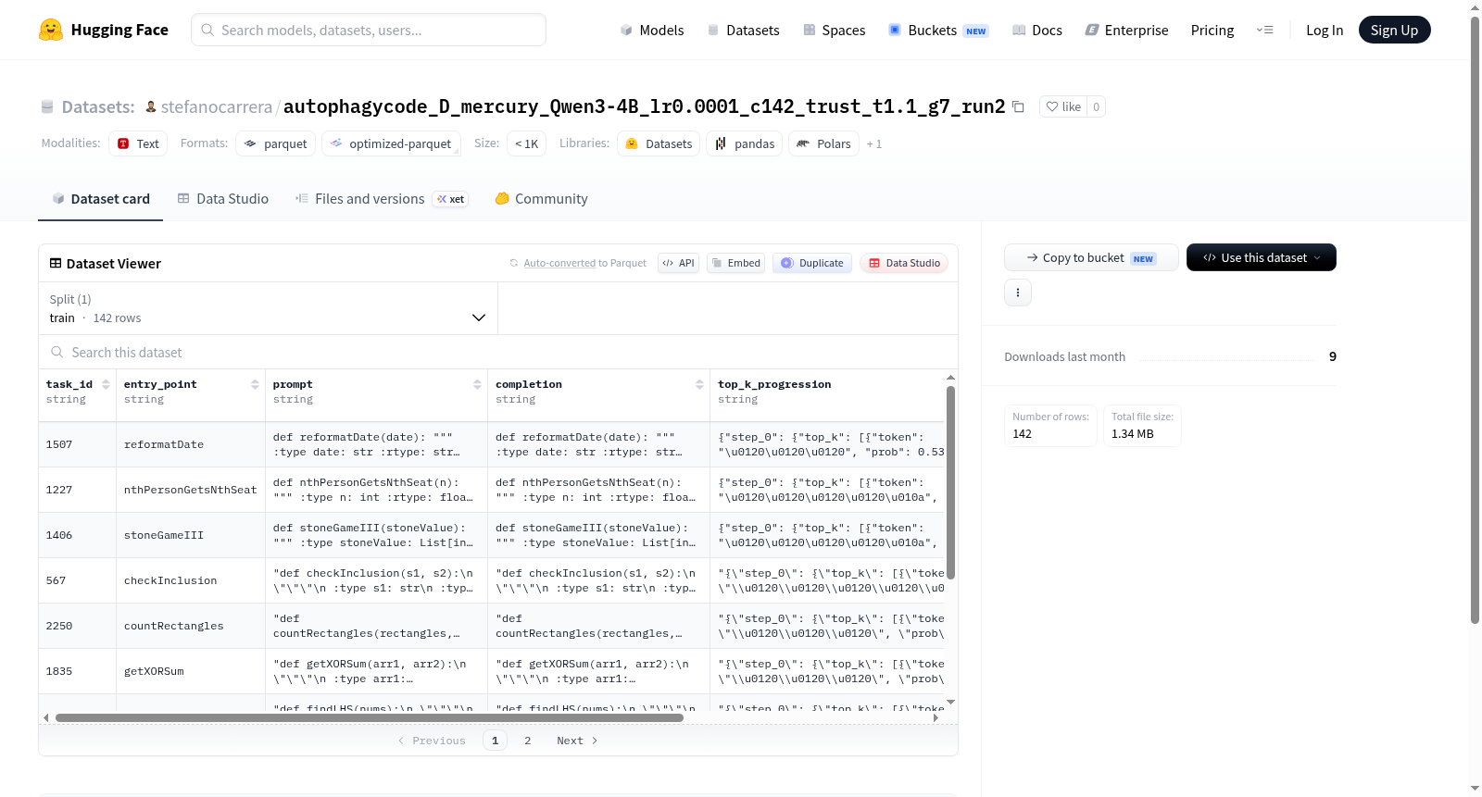Sort the prompt column
Screen dimensions: 1482x797
click(477, 384)
